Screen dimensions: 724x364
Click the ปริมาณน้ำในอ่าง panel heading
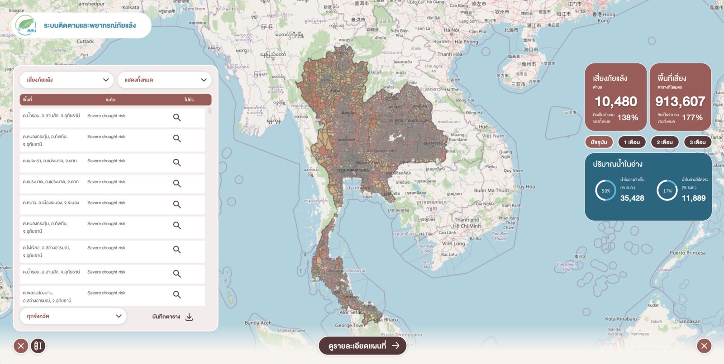618,164
